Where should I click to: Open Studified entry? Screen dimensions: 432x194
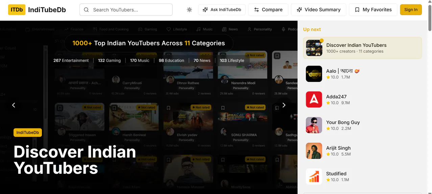[362, 176]
